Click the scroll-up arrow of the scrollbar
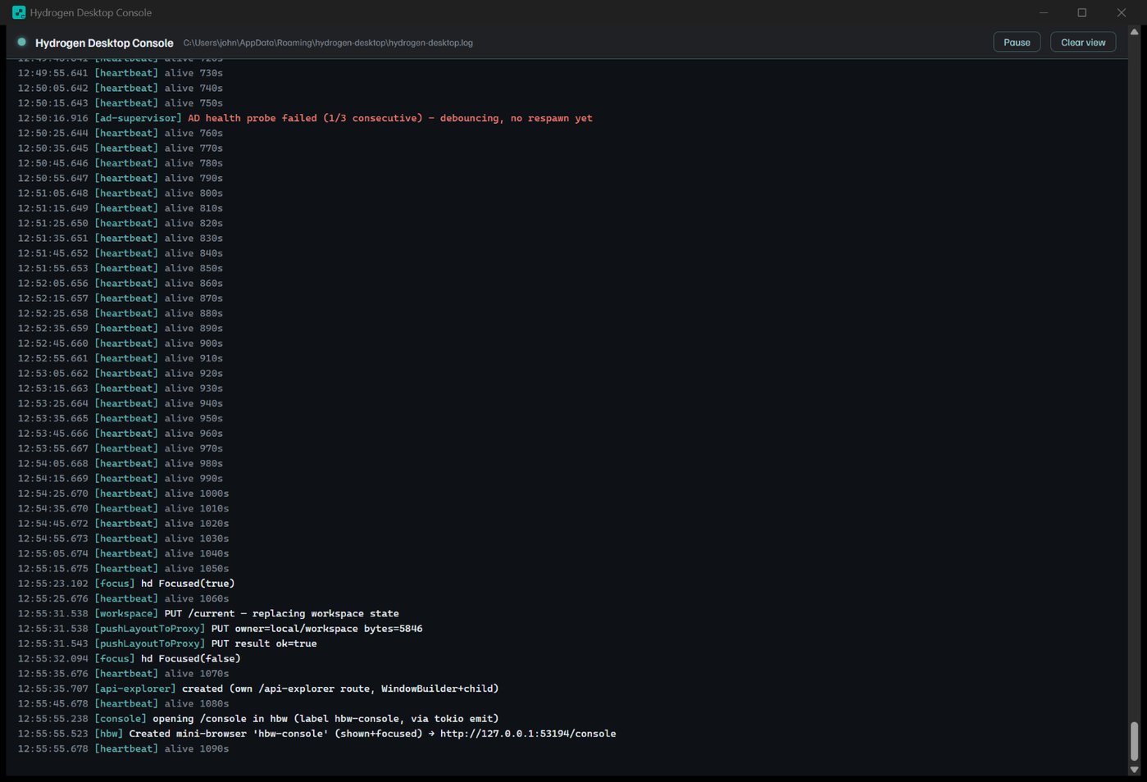The image size is (1147, 782). click(x=1134, y=32)
